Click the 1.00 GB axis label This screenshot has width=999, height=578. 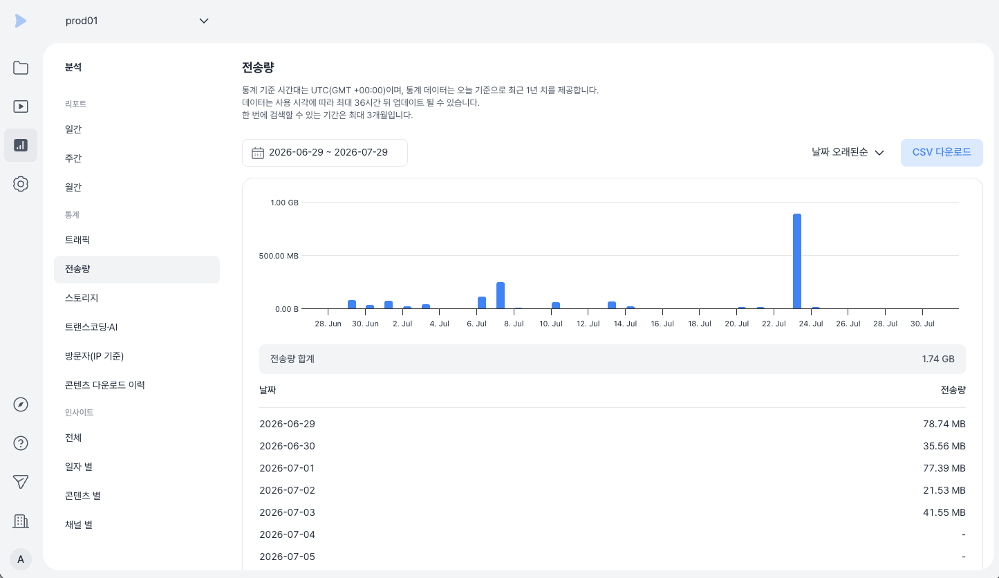pos(284,203)
